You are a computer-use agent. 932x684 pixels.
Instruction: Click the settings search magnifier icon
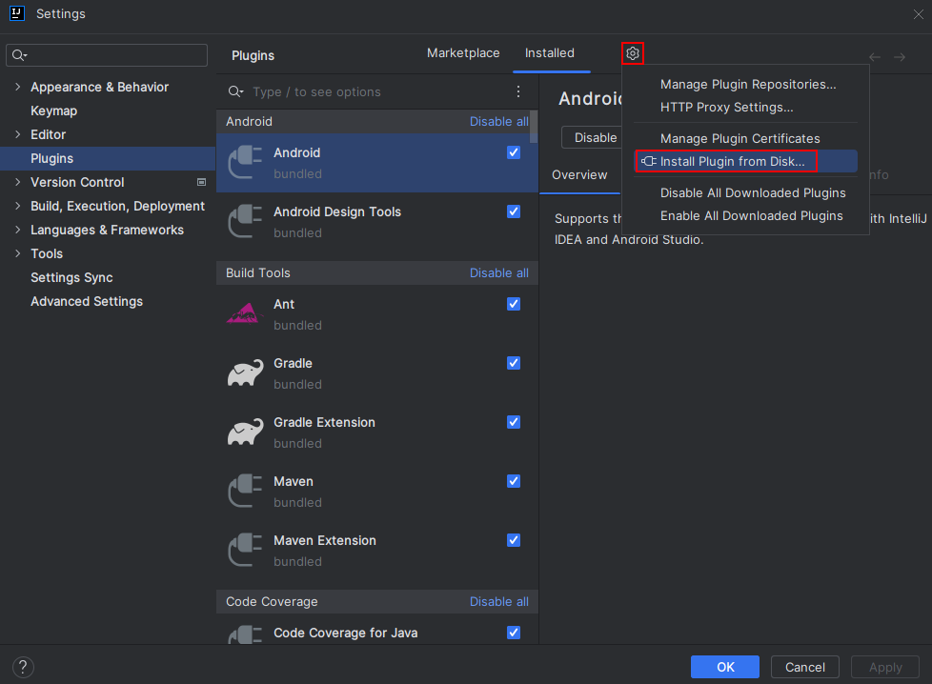19,55
